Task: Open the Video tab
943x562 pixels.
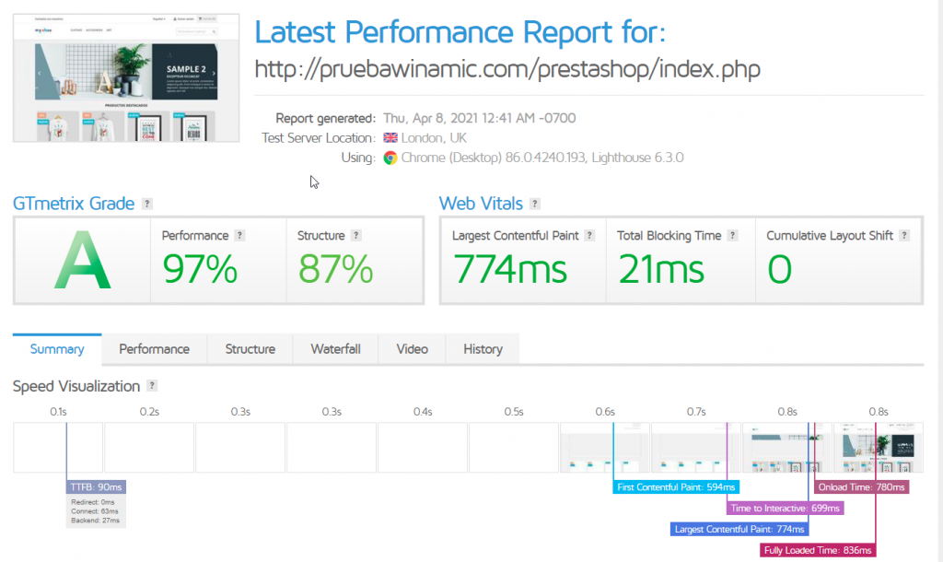Action: (x=412, y=349)
